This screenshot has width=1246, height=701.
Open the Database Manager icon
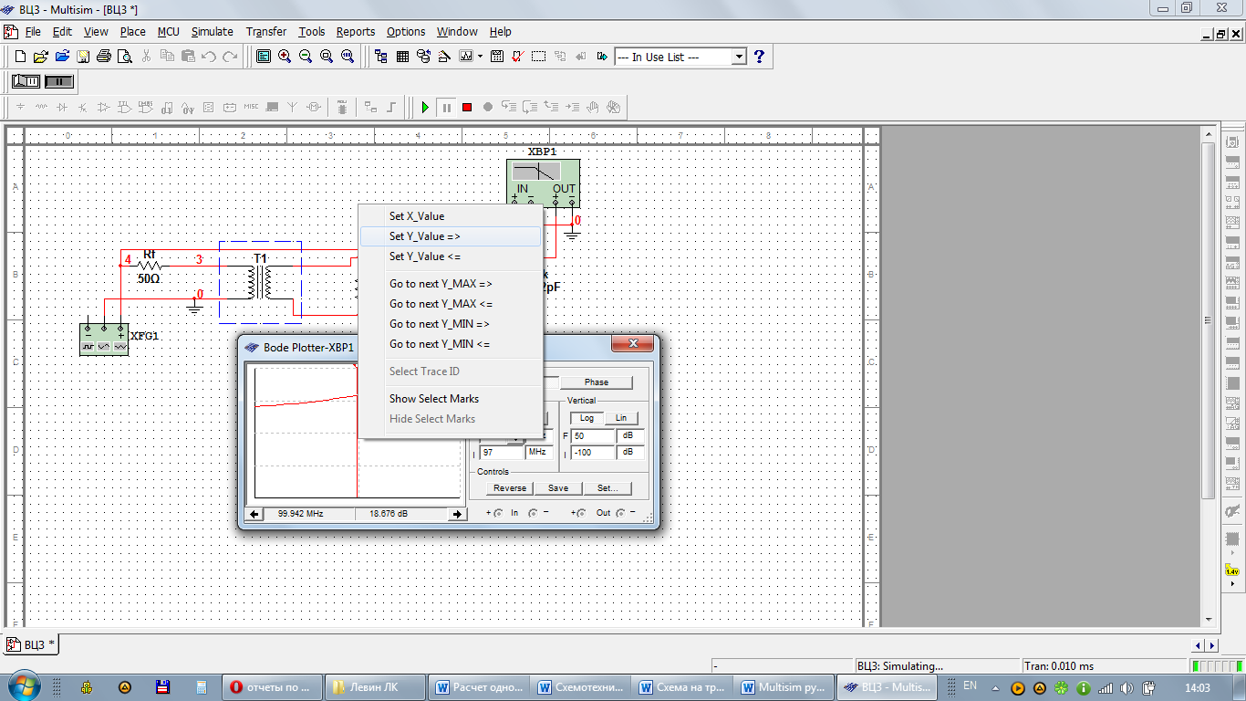(x=423, y=57)
